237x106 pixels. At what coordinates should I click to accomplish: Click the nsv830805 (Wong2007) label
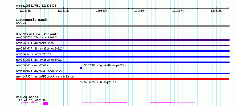32,65
